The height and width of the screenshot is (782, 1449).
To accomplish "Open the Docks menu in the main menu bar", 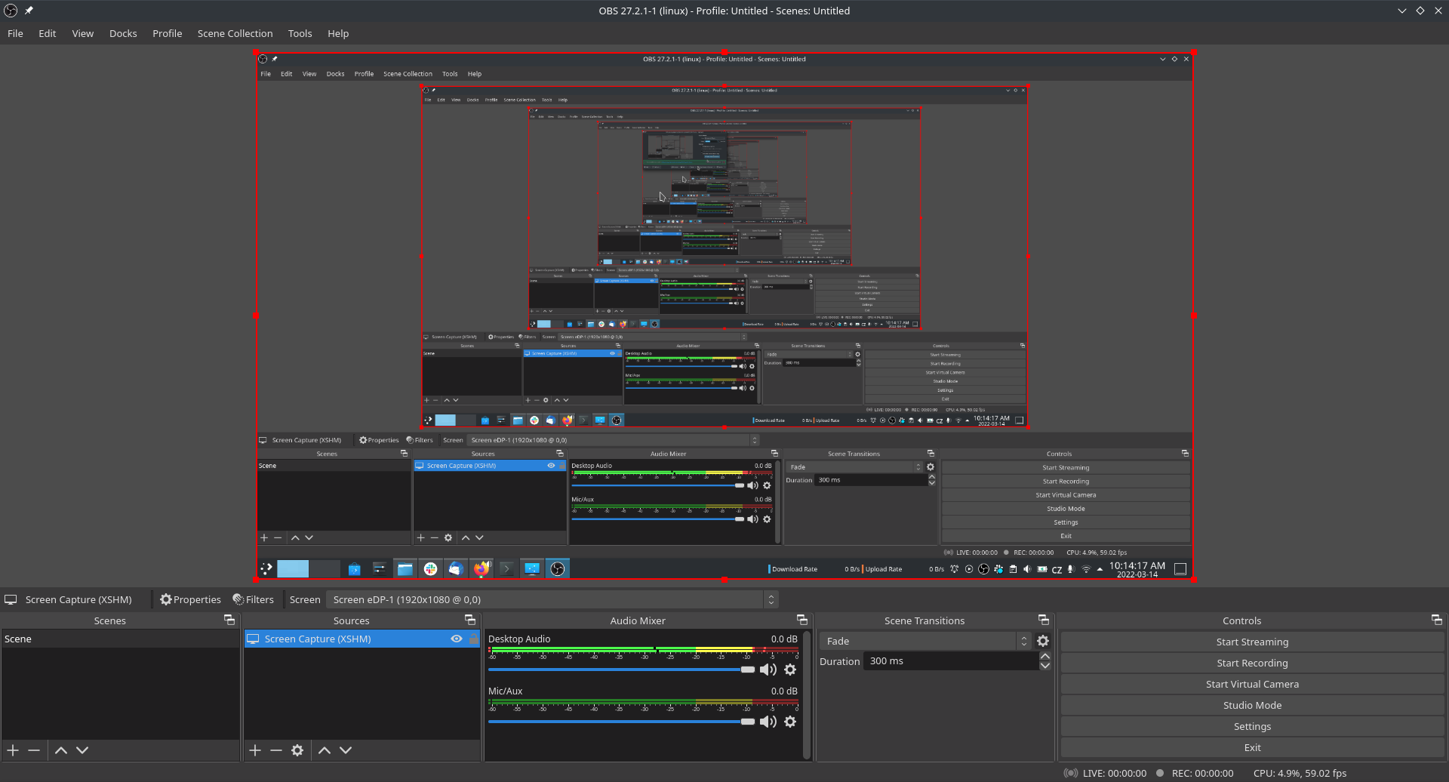I will pos(123,33).
